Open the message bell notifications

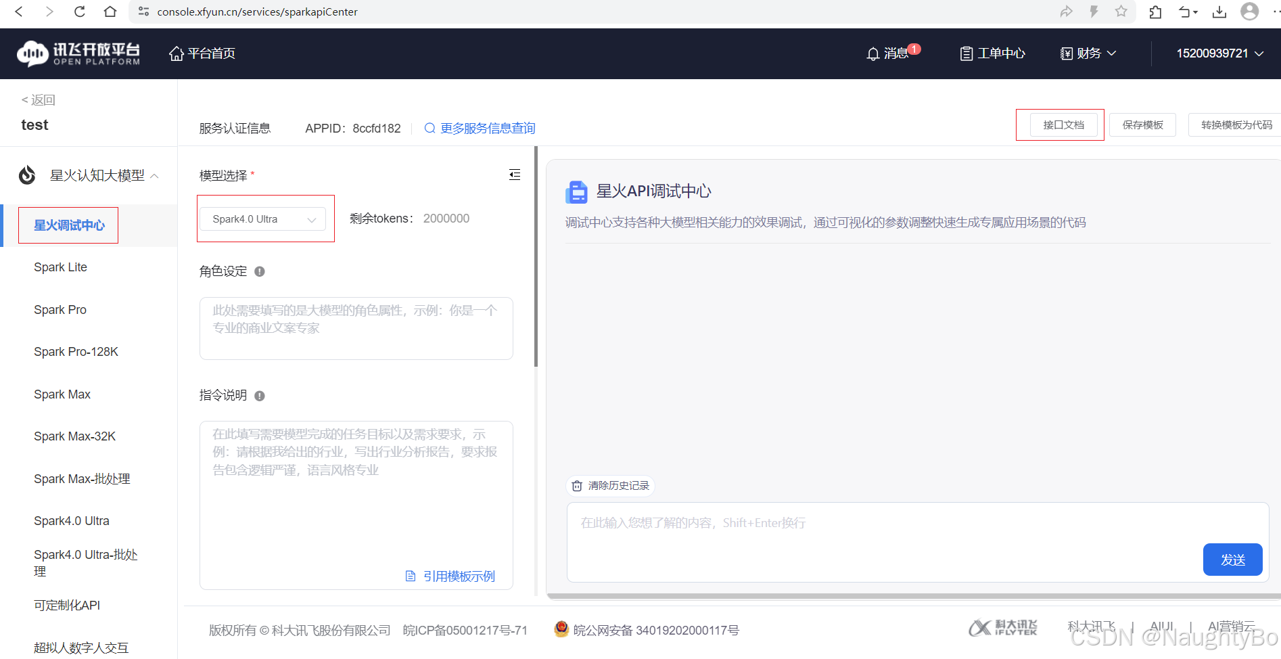click(873, 53)
